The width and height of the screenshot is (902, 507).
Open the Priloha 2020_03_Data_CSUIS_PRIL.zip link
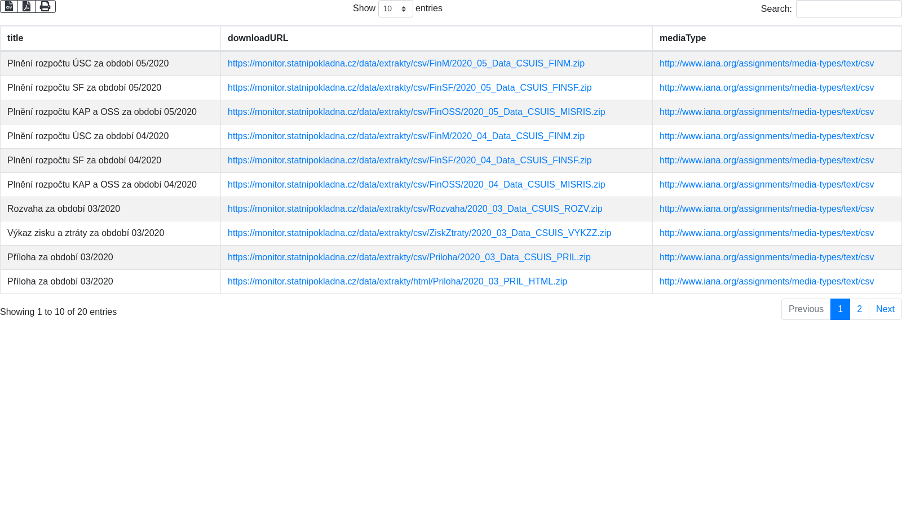point(409,257)
